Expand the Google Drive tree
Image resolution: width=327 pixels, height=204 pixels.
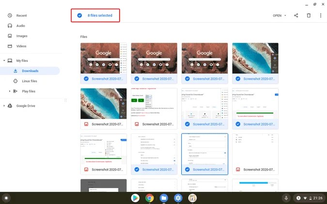(x=4, y=106)
